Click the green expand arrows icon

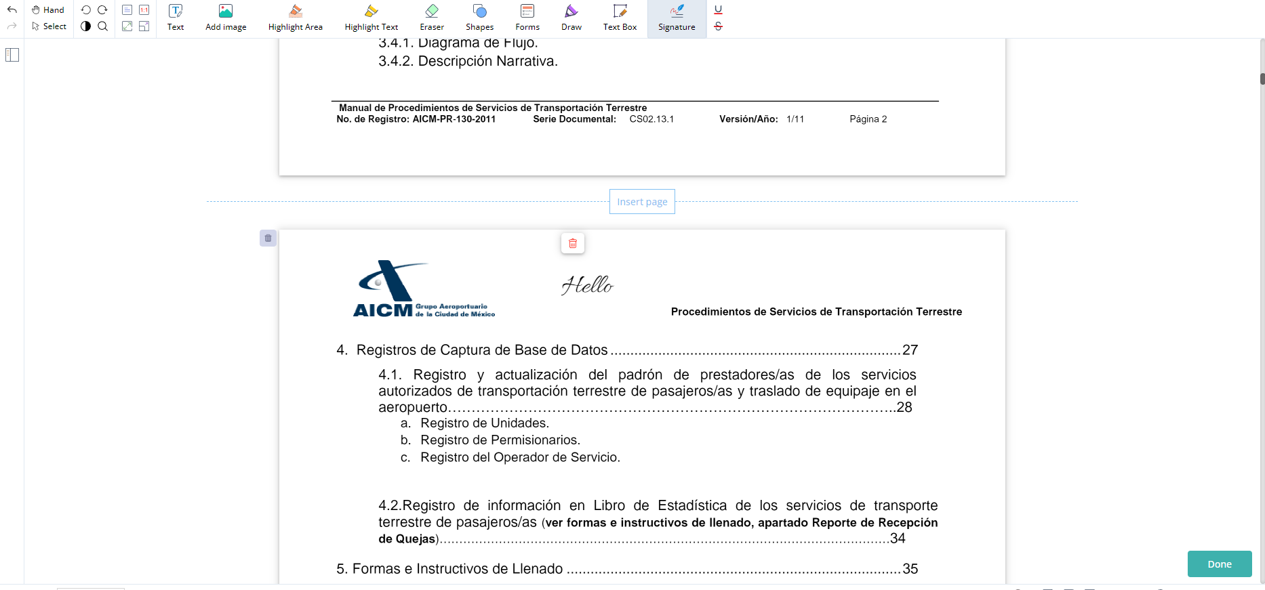127,26
